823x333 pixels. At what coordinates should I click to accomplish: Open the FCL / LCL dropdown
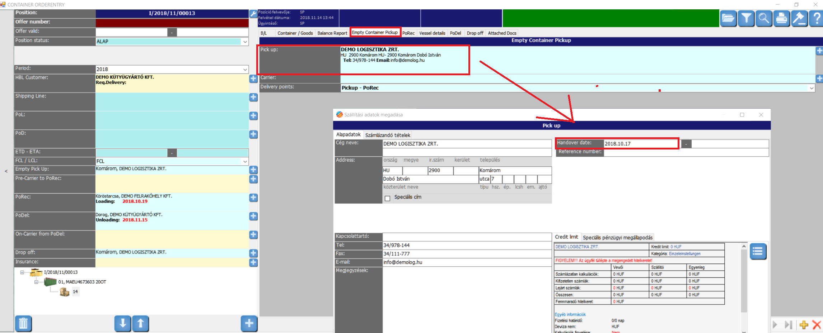pyautogui.click(x=245, y=161)
